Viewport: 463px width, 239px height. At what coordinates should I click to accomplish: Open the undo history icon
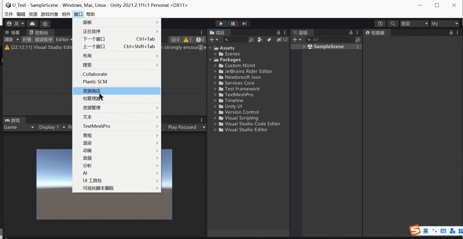coord(380,24)
